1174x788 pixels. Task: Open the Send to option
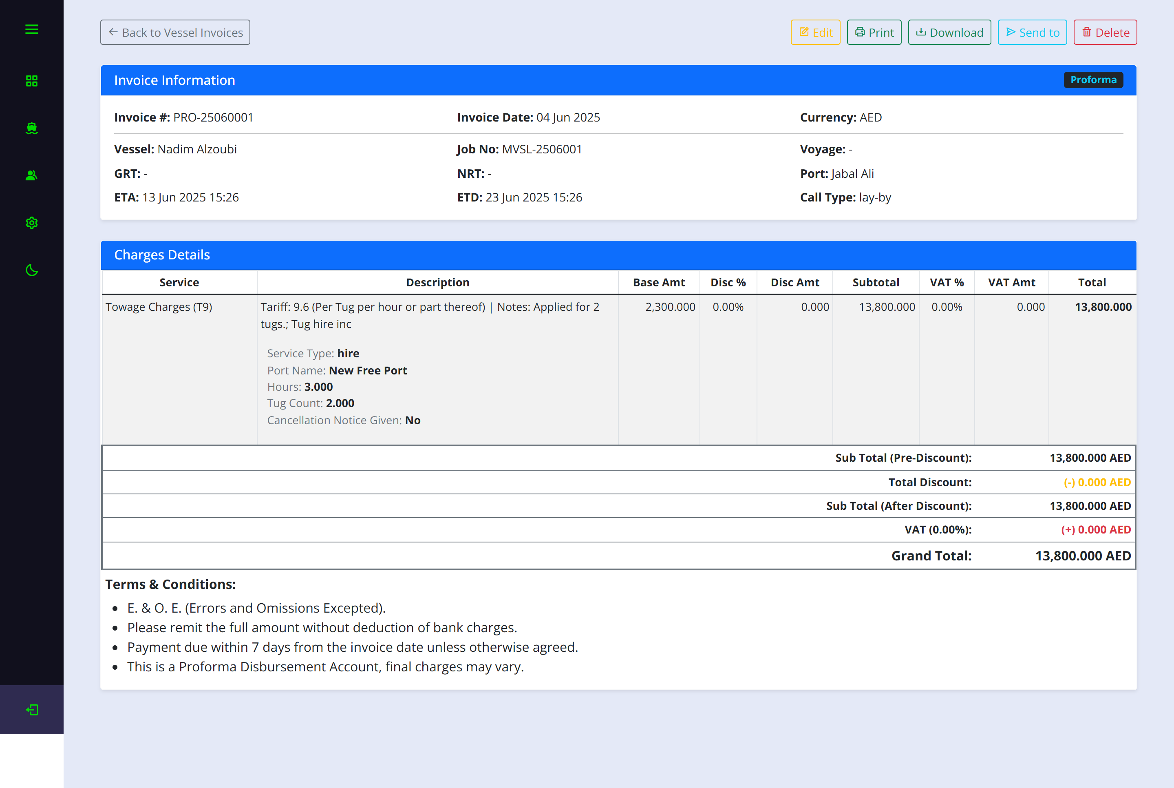click(x=1032, y=32)
